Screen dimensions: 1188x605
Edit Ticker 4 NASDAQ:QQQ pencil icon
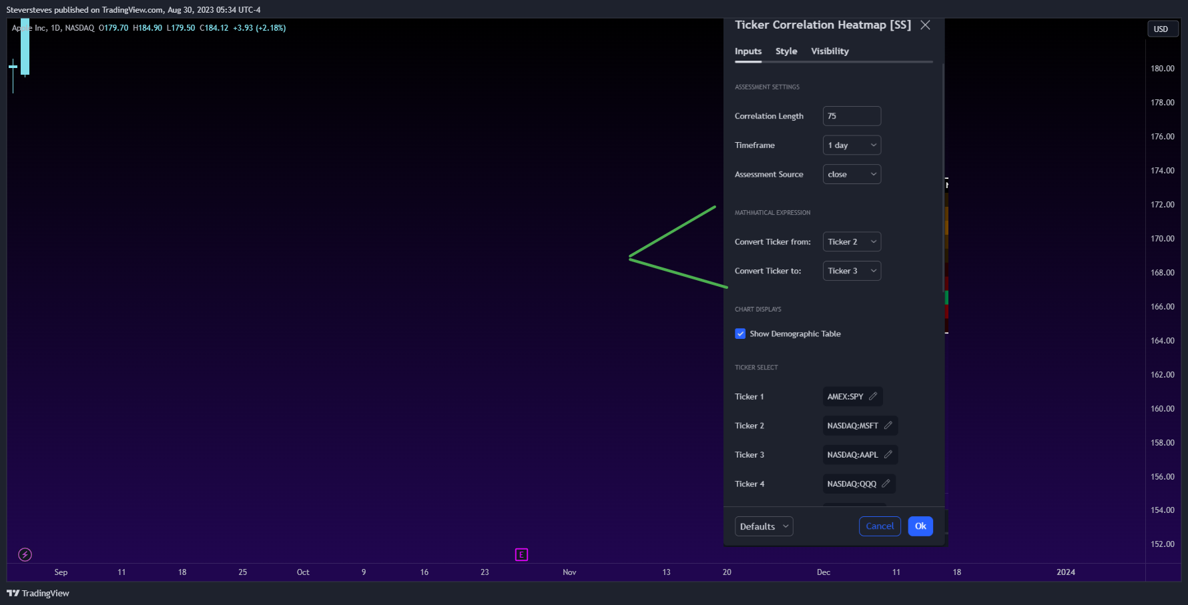[x=886, y=484]
